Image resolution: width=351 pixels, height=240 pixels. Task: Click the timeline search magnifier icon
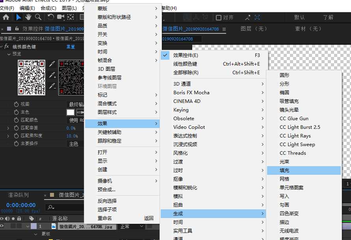51,207
